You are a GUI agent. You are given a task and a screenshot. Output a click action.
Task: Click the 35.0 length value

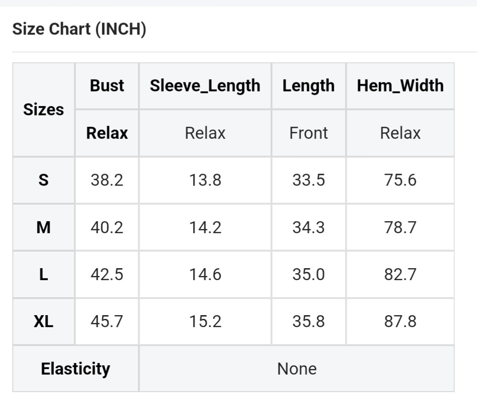(x=308, y=275)
